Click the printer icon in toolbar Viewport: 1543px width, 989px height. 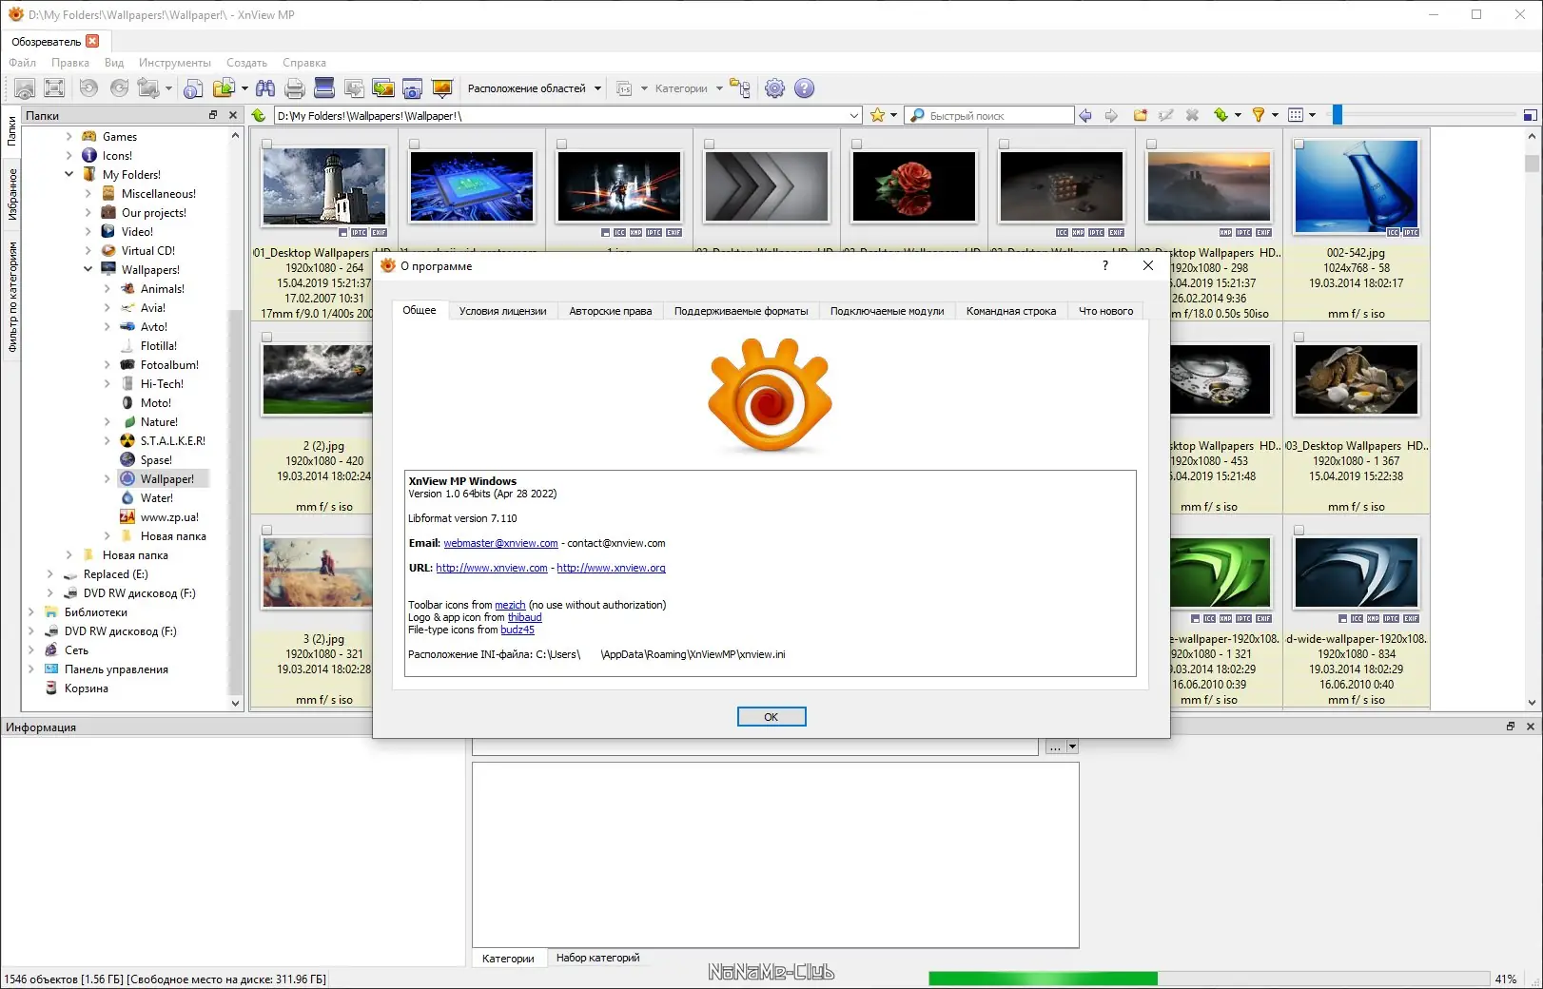pos(295,88)
